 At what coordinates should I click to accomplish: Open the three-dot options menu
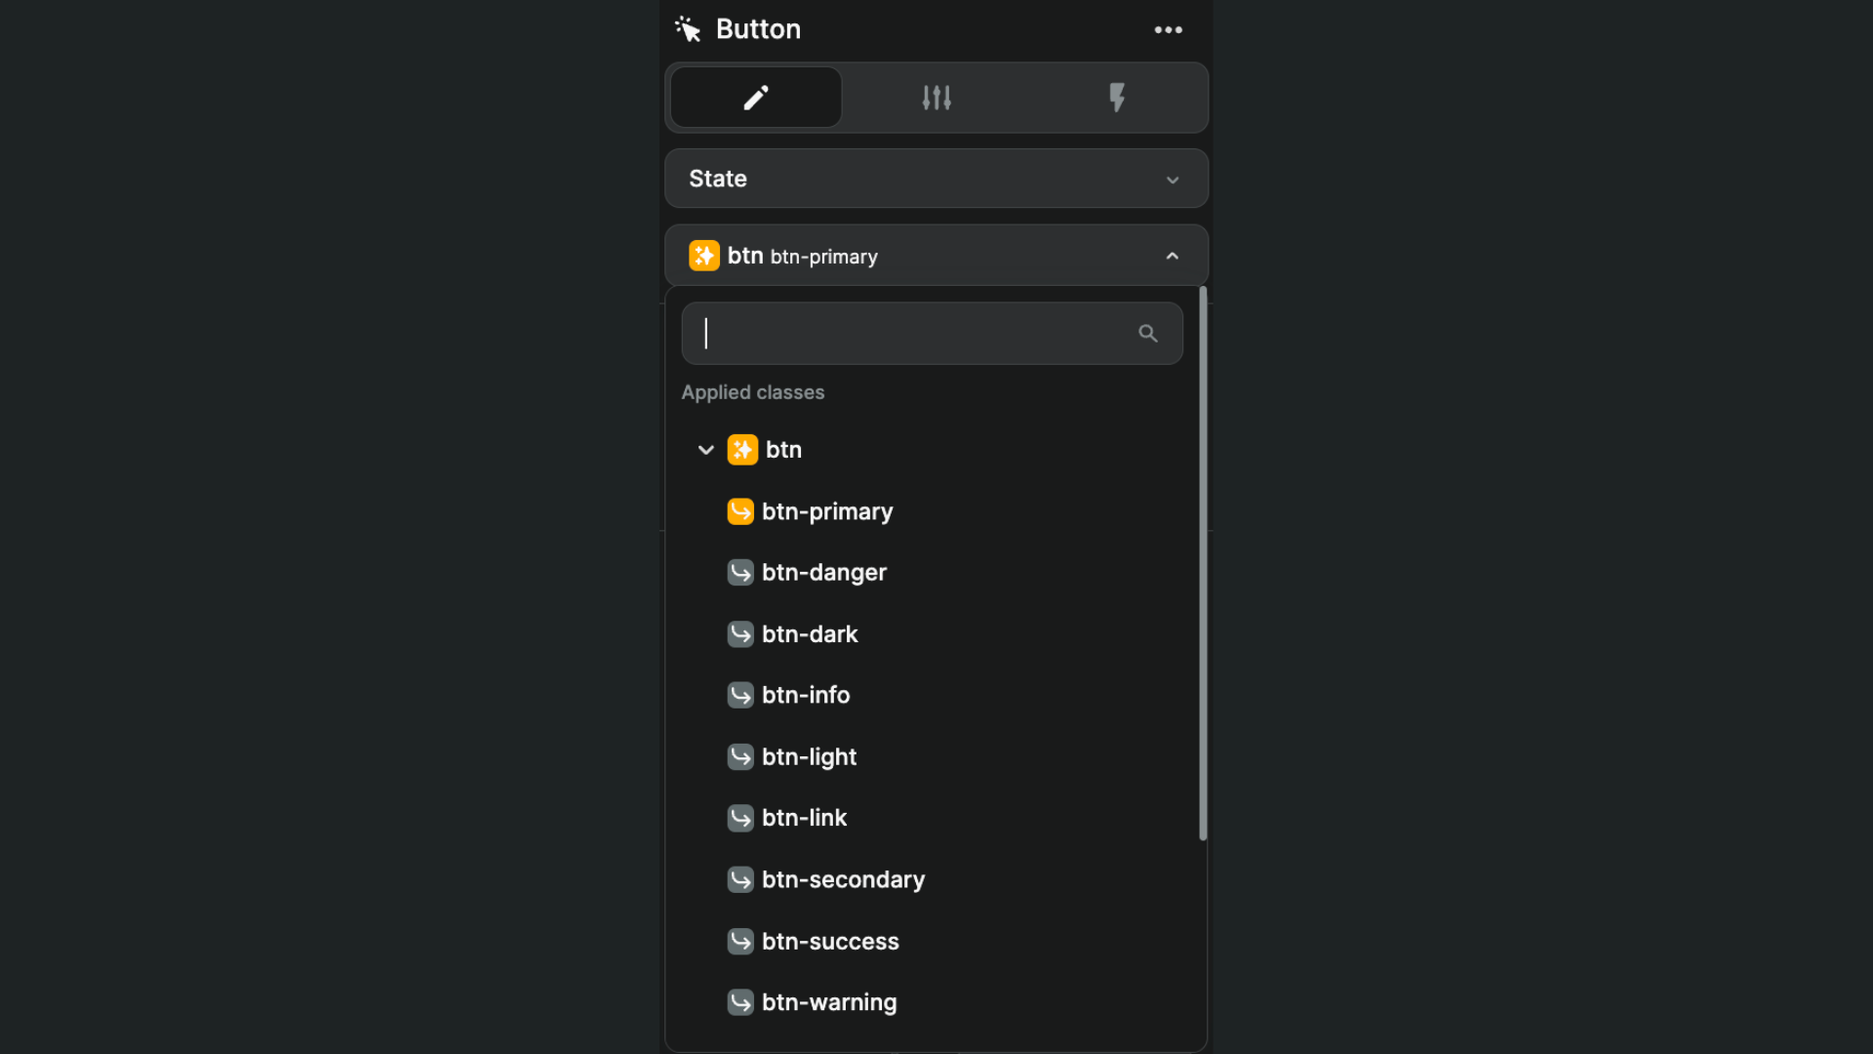[x=1168, y=29]
